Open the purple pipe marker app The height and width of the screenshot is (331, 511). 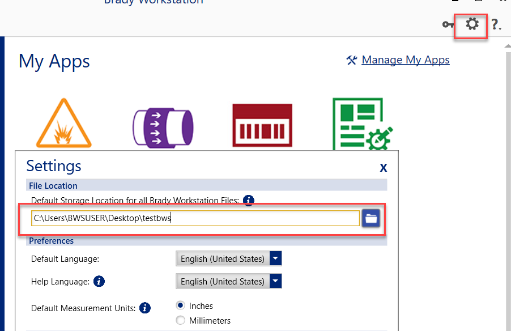163,126
